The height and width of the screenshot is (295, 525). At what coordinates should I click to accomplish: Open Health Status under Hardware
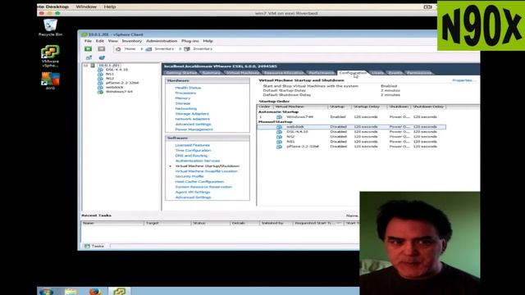pyautogui.click(x=188, y=88)
